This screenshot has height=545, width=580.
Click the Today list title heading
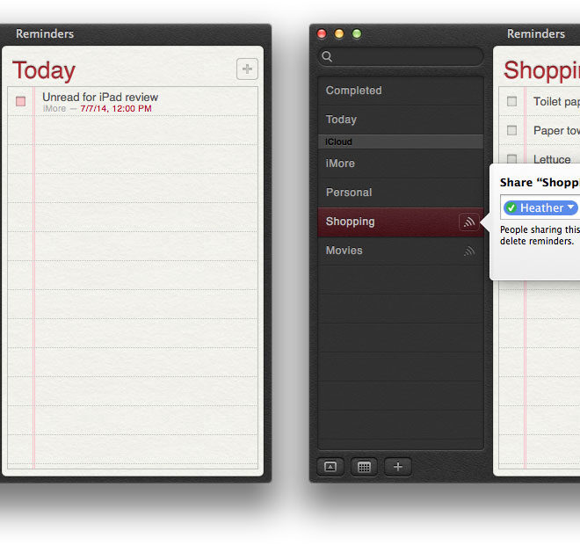tap(44, 70)
